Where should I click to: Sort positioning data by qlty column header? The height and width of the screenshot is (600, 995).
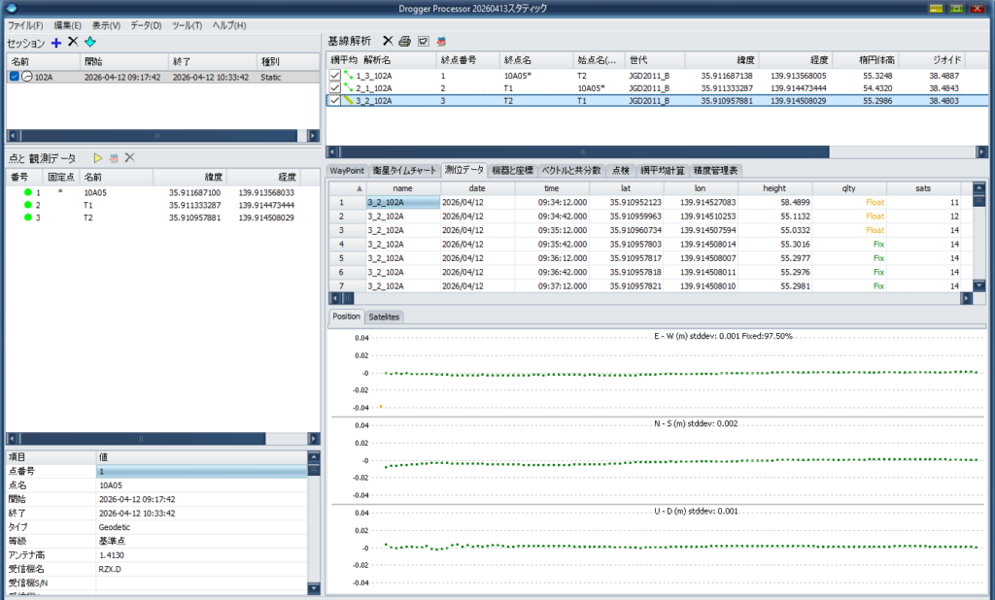coord(849,188)
